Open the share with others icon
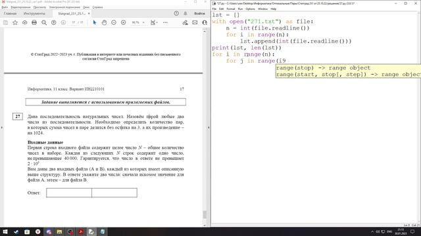 [x=205, y=23]
